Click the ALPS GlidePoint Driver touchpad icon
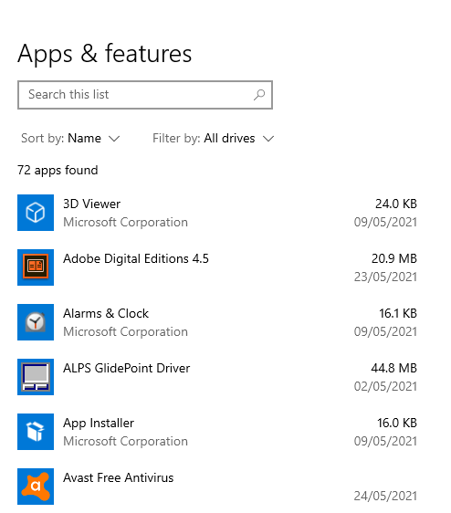 (x=36, y=377)
